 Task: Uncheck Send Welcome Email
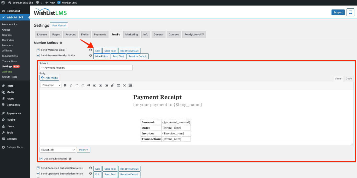click(38, 50)
